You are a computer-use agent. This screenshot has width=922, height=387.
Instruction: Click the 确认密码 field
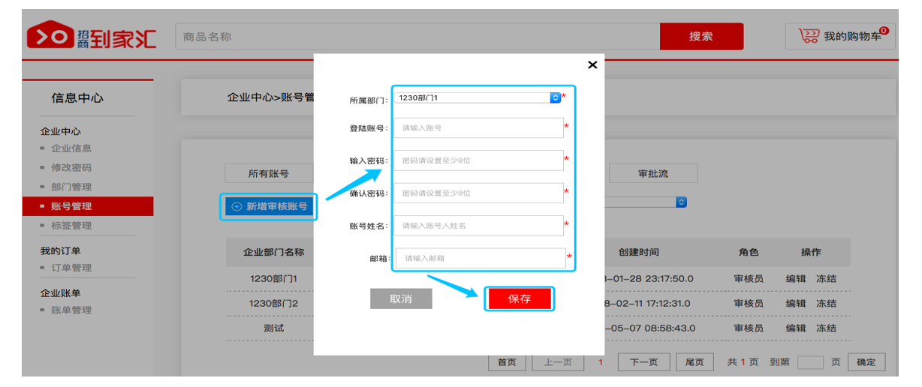[x=478, y=193]
